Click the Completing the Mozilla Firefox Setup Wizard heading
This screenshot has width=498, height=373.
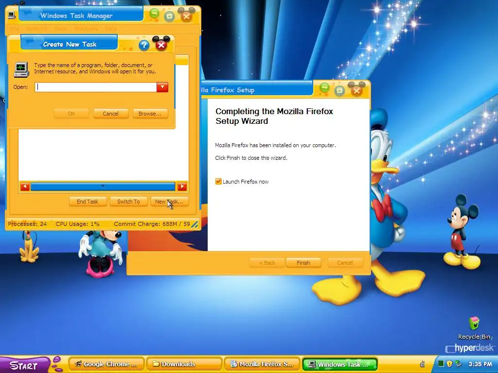[274, 116]
